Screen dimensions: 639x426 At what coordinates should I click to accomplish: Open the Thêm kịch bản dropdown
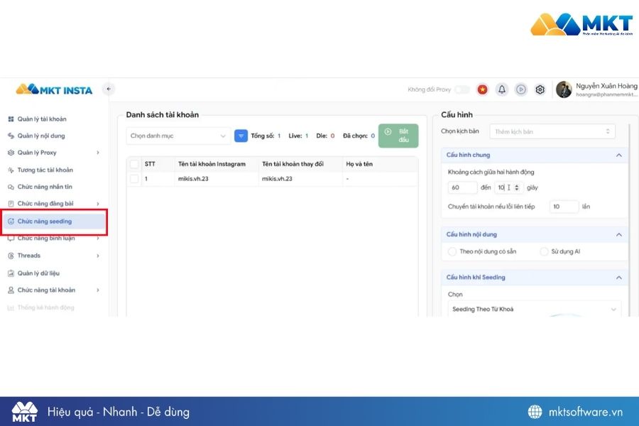click(552, 131)
